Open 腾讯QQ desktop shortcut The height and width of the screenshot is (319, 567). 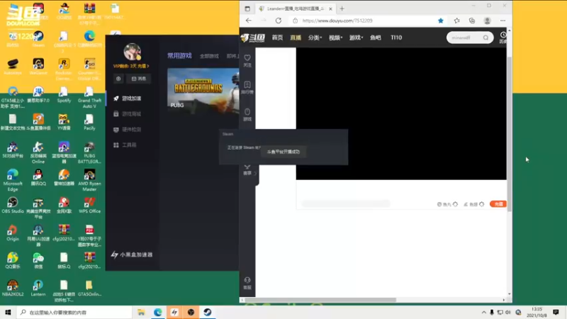pyautogui.click(x=38, y=177)
